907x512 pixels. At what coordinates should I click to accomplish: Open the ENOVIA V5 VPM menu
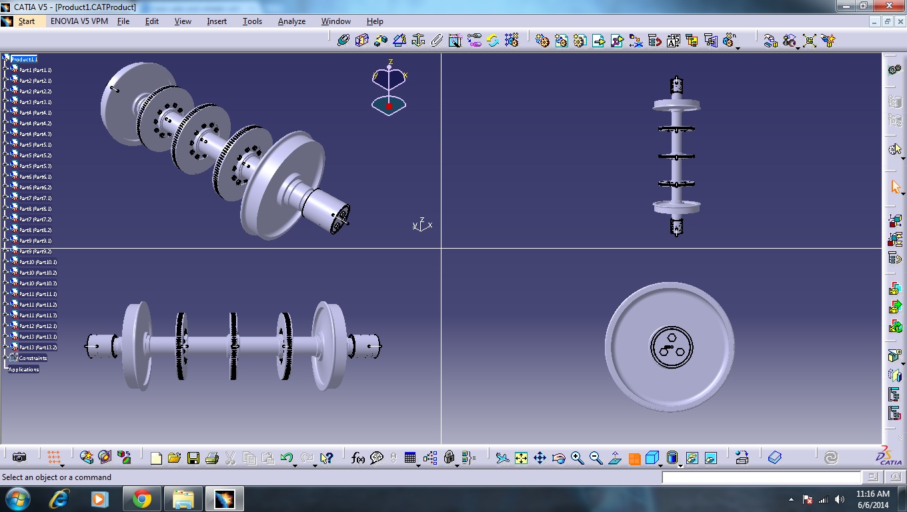(x=79, y=21)
